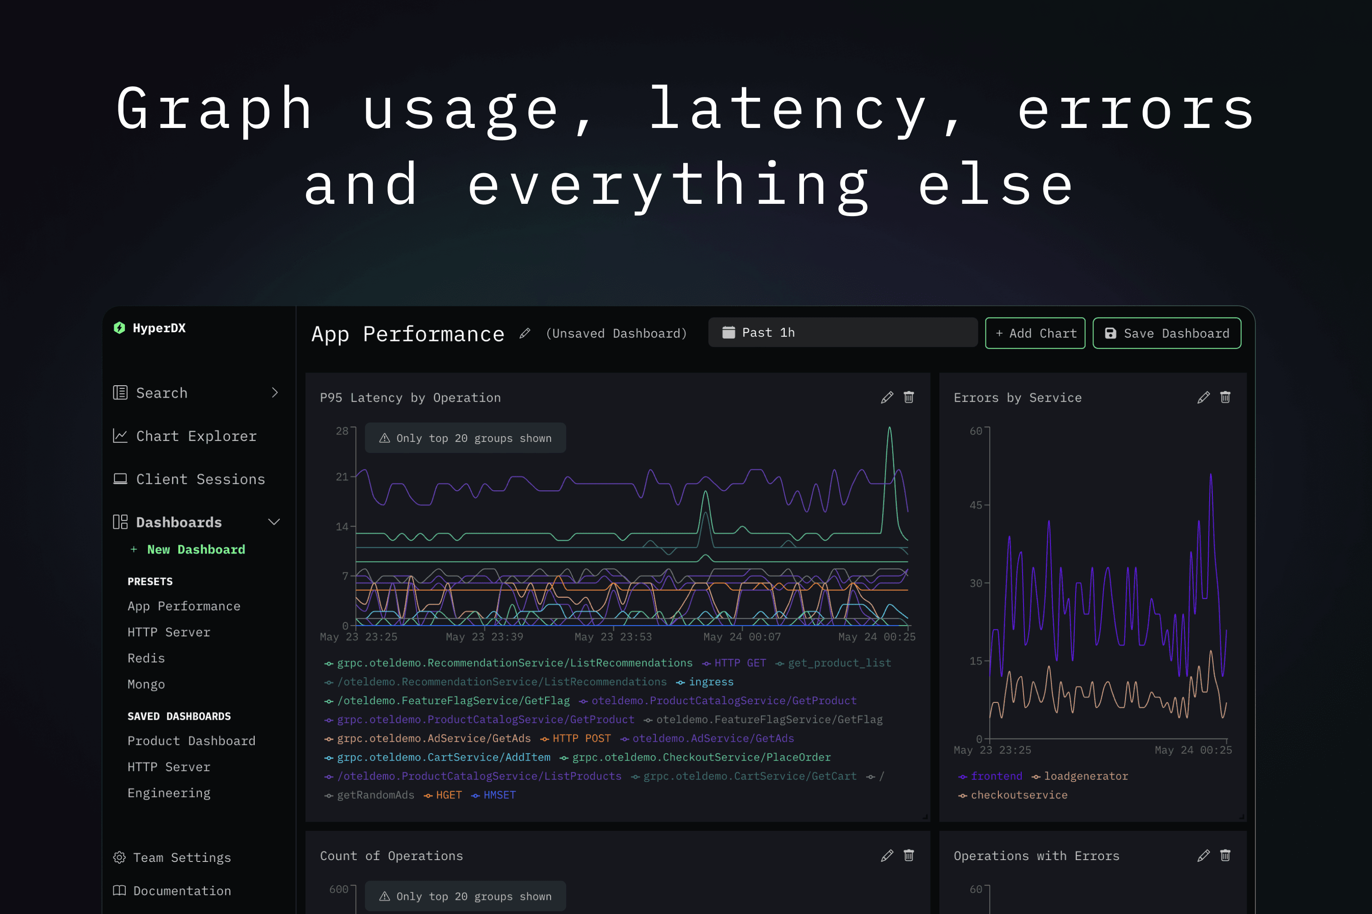Screen dimensions: 1372x914
Task: Edit the P95 Latency by Operation chart
Action: [887, 398]
